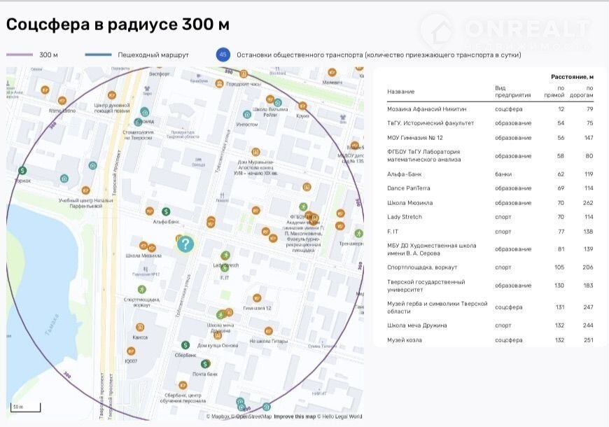Click the blue Пешеходный маршрут legend line
This screenshot has height=427, width=609.
pos(98,55)
